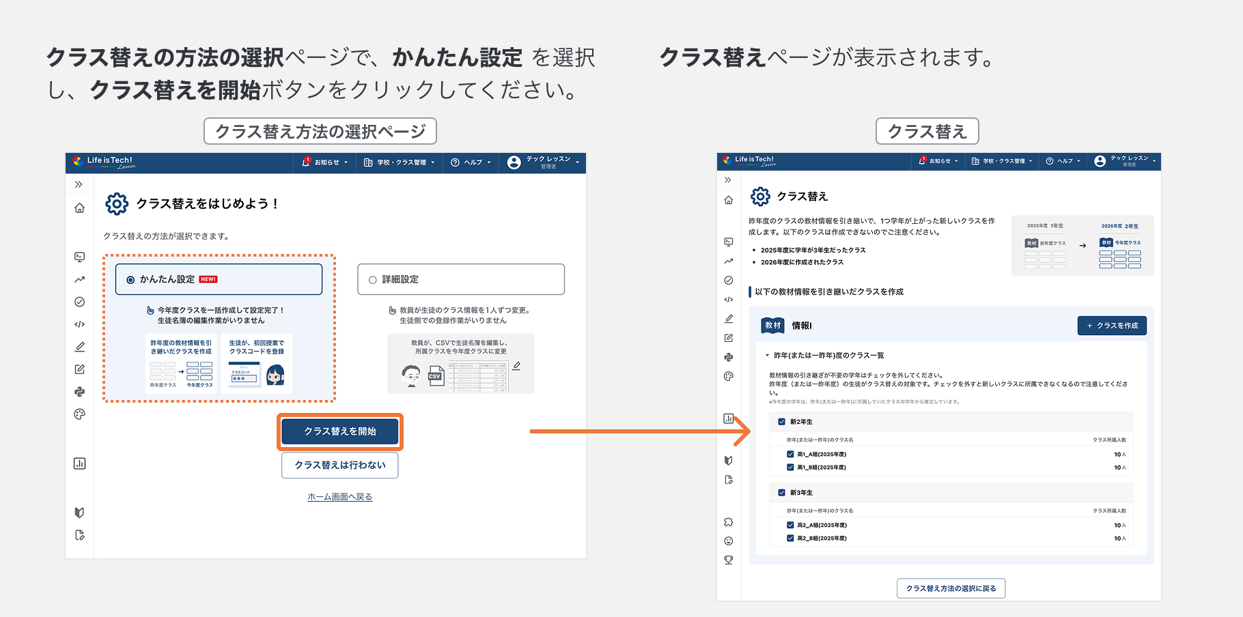Click notification bell icon in selection page header
The image size is (1243, 617).
(x=306, y=162)
